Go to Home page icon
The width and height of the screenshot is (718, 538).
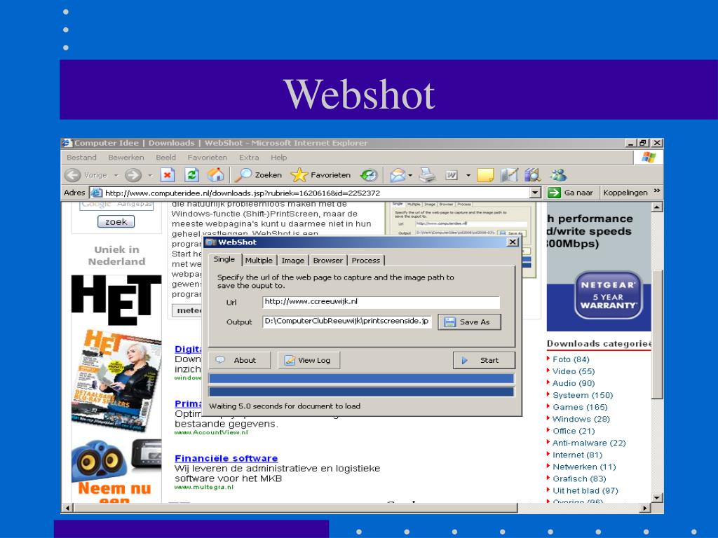(215, 174)
